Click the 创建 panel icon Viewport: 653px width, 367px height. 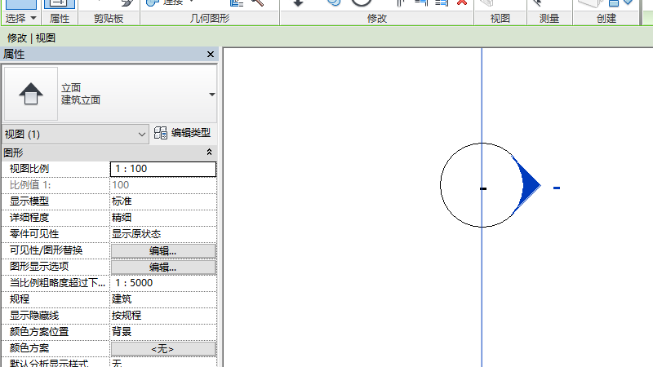pos(606,3)
